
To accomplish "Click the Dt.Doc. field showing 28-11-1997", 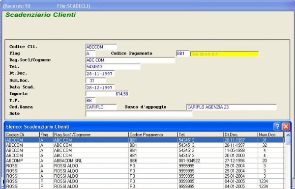I will pos(100,74).
